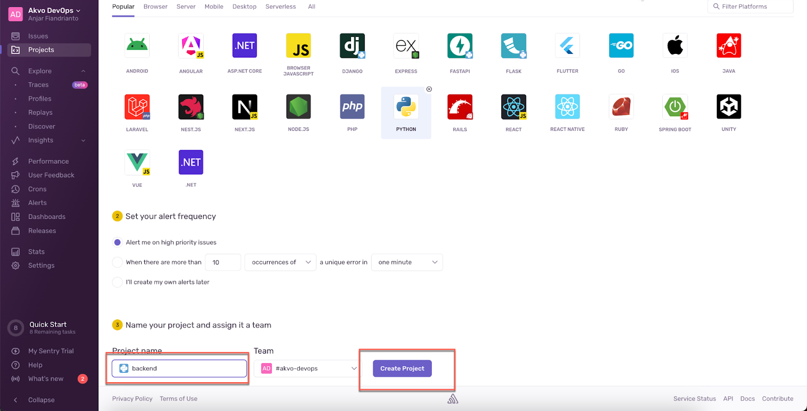Choose the PHP platform icon

coord(353,107)
